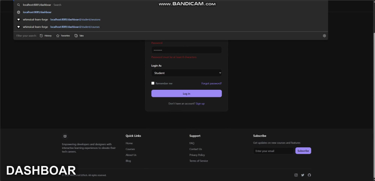375x181 pixels.
Task: Open the Login As Student dropdown
Action: pos(186,73)
